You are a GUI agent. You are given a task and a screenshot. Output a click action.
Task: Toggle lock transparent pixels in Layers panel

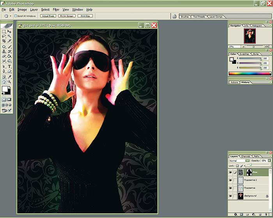[x=237, y=166]
